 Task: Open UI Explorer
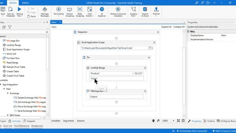(x=102, y=12)
